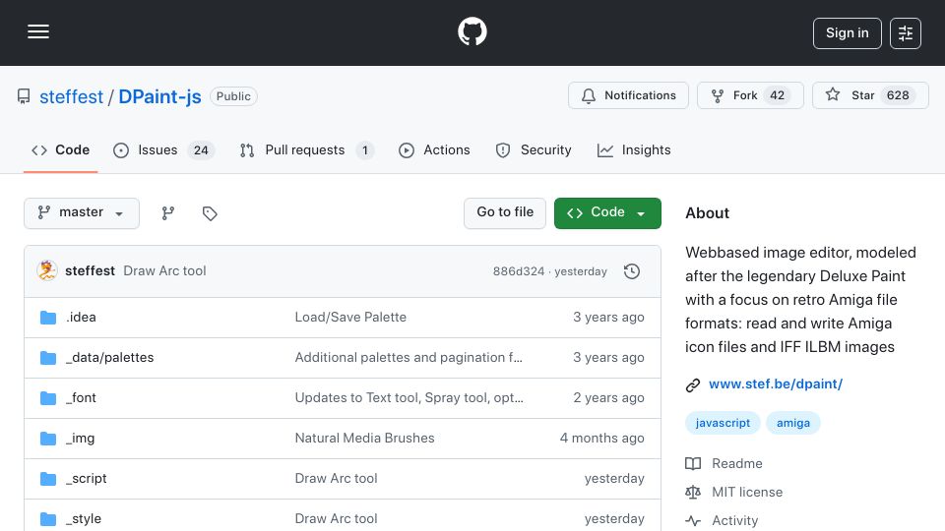Open the steffest owner profile link

[71, 96]
